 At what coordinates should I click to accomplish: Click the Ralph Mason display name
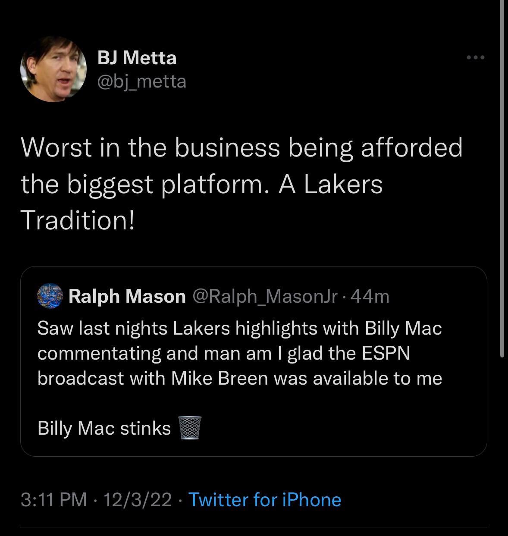(x=127, y=296)
